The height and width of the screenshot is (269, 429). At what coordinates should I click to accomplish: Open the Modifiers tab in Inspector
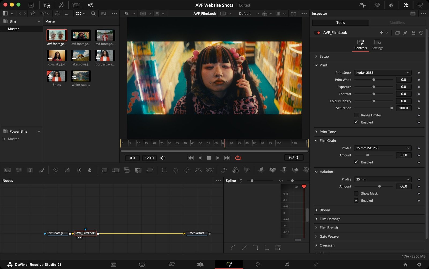coord(397,23)
